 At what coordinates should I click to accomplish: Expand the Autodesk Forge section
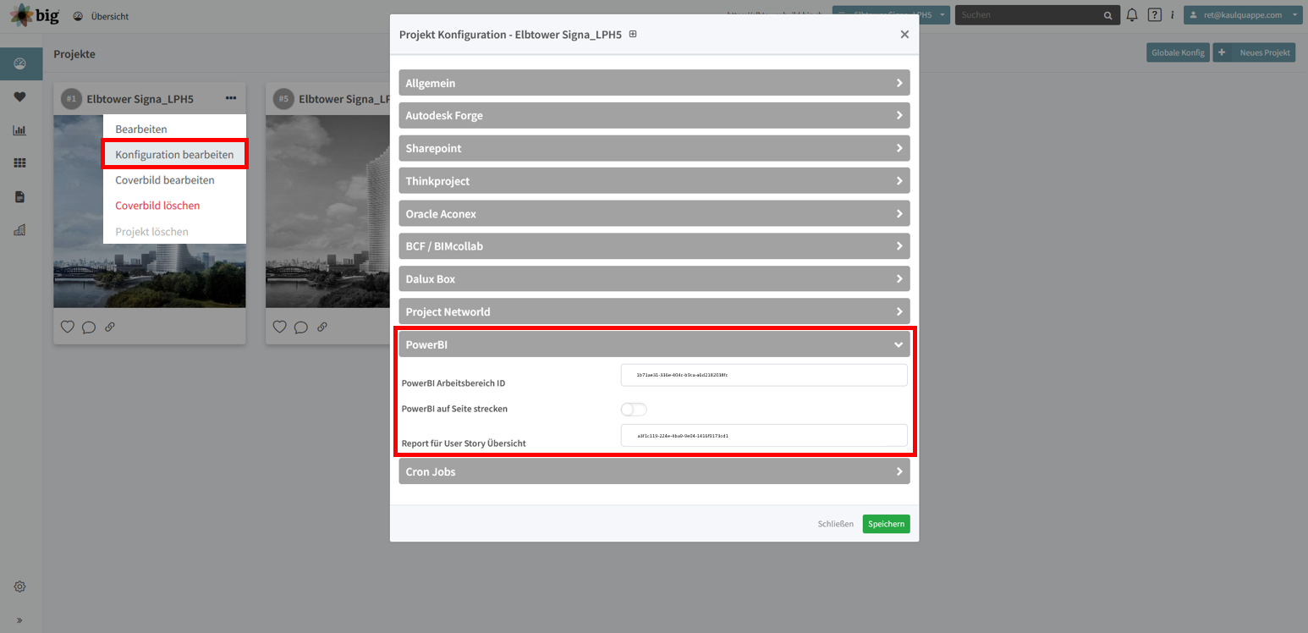click(x=654, y=115)
